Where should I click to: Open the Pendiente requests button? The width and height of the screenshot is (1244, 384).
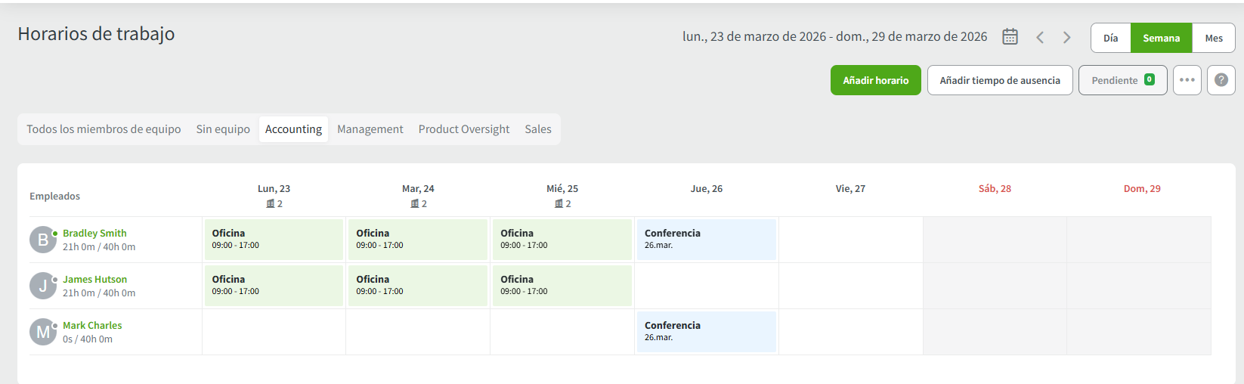tap(1122, 80)
